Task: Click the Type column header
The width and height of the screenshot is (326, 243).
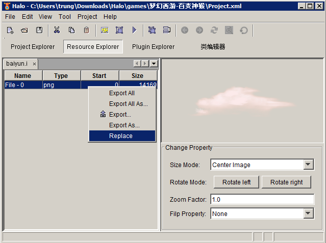Action: coord(62,75)
